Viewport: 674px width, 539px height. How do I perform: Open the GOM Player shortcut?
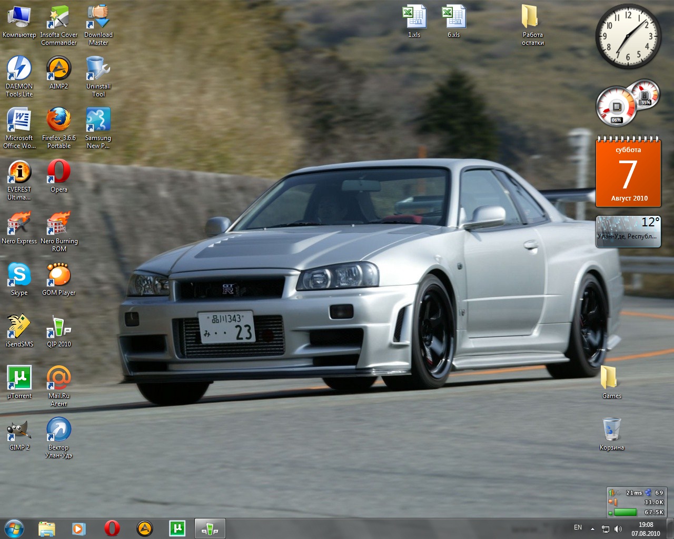click(58, 275)
